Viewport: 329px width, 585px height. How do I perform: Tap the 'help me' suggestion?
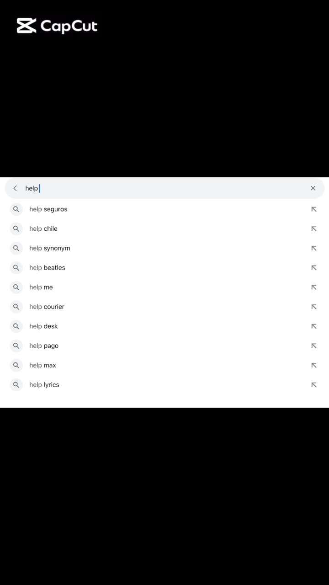pos(41,287)
